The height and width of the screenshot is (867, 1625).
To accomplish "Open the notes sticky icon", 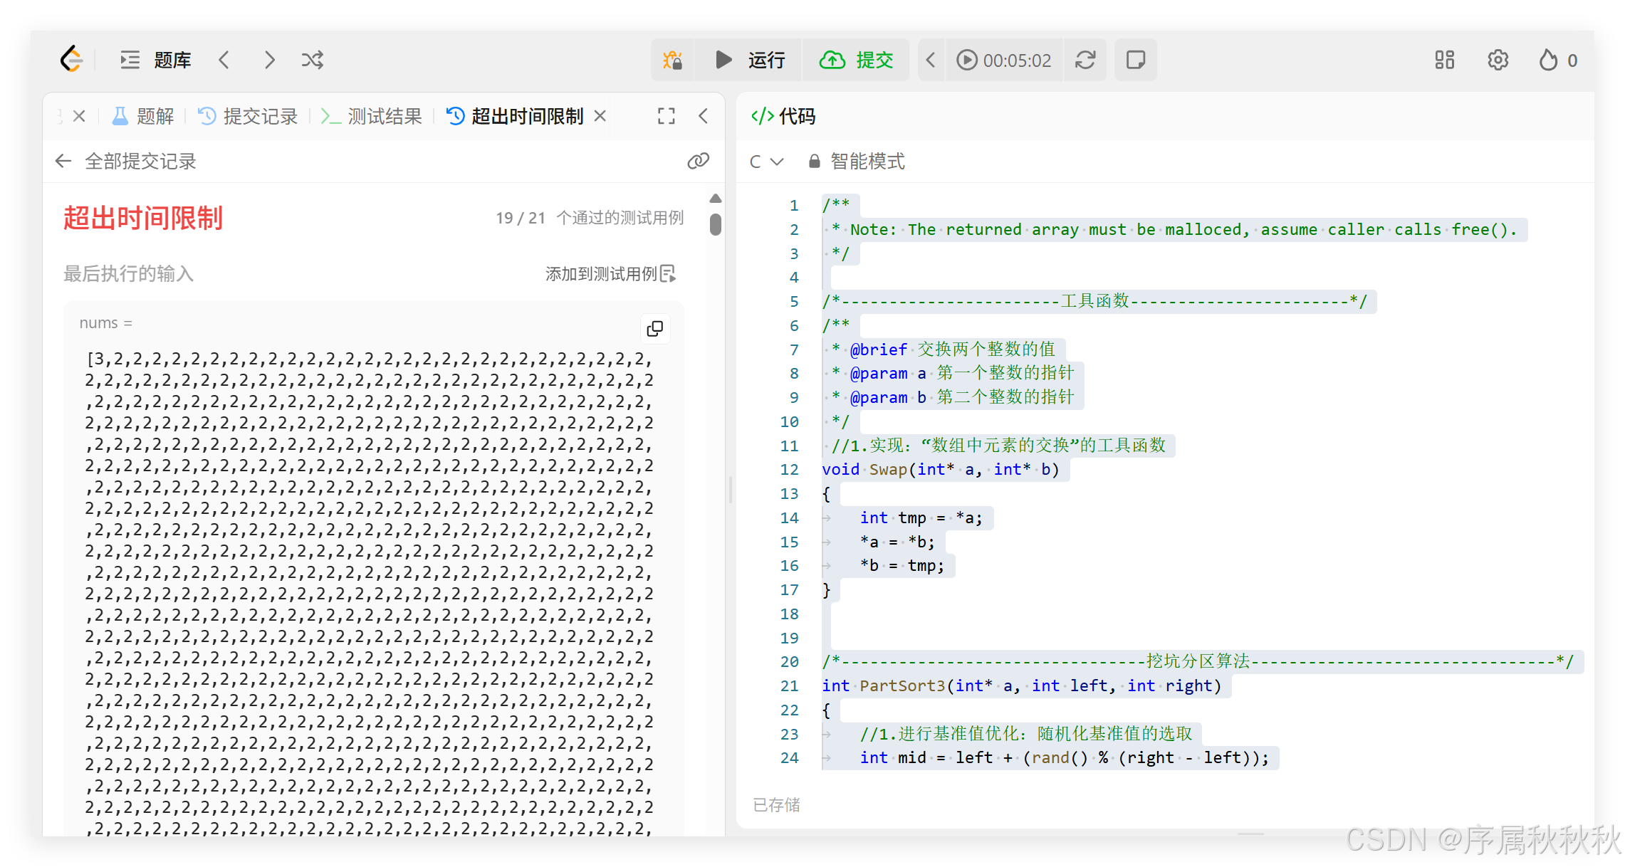I will pyautogui.click(x=1136, y=60).
